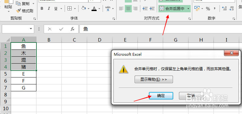
Task: Cancel the formula bar entry with X
Action: click(x=50, y=29)
